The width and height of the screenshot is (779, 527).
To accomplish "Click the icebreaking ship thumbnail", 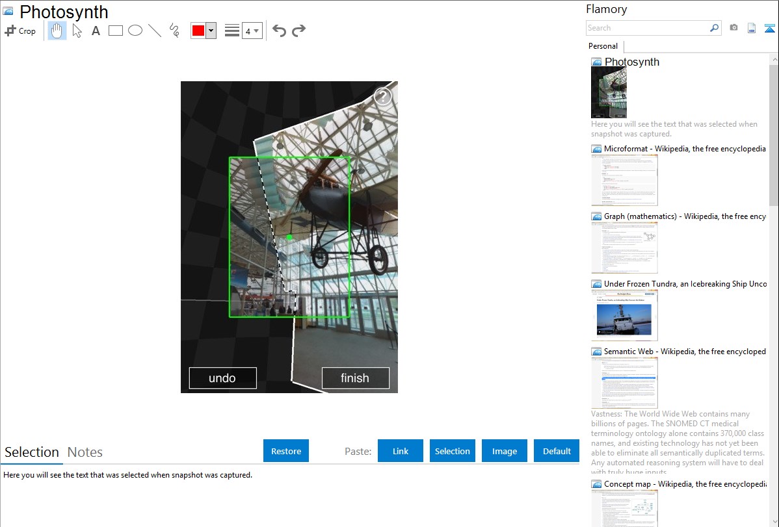I will click(624, 315).
